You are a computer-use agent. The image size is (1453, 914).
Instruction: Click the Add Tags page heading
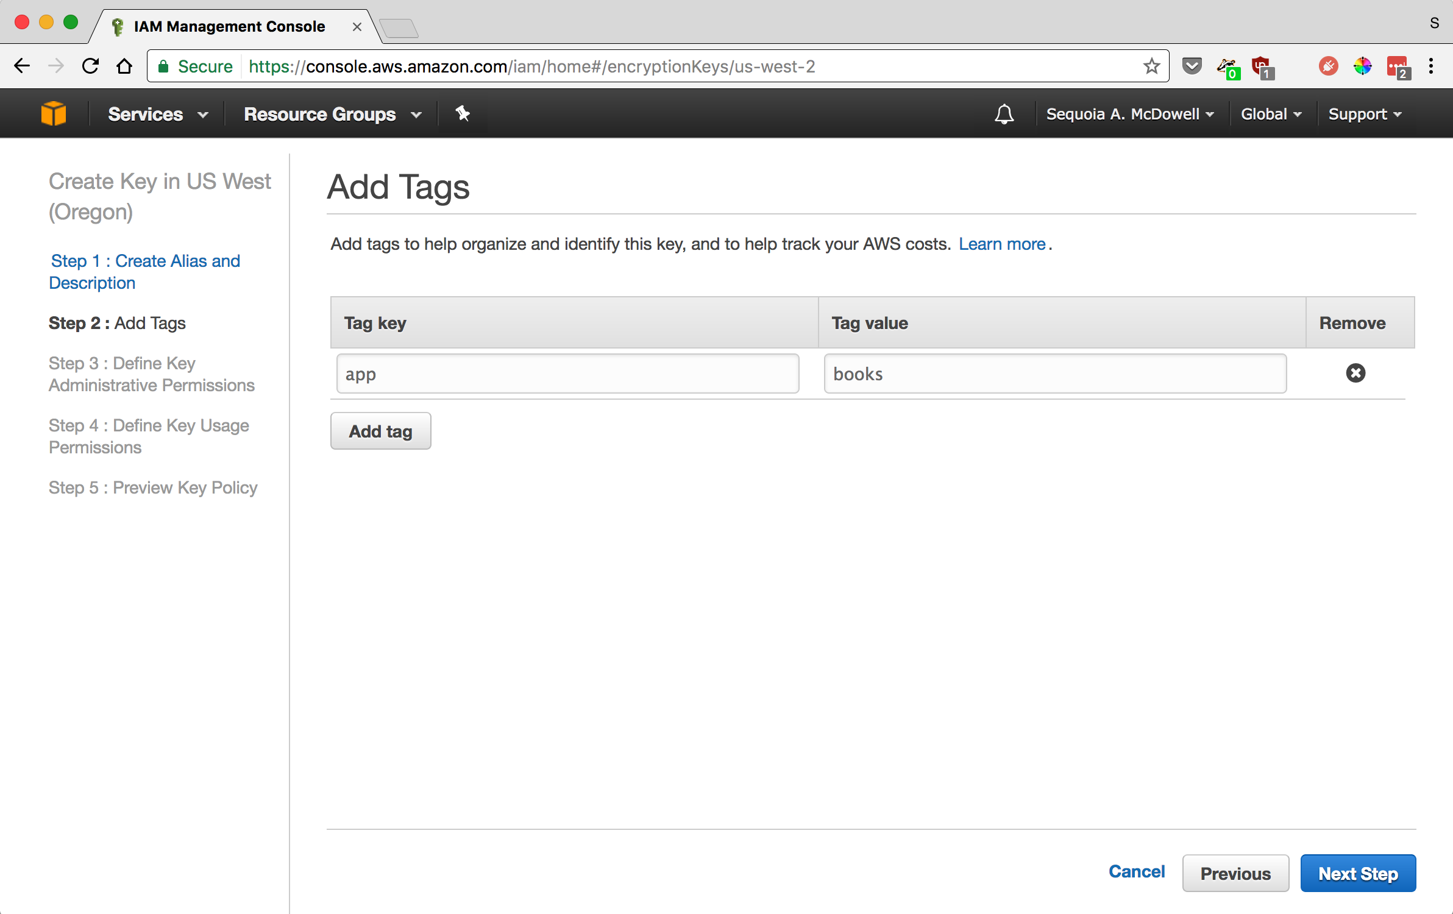(399, 186)
